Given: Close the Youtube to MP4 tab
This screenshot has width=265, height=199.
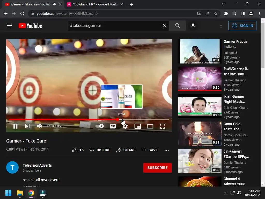Looking at the screenshot, I should (x=122, y=5).
